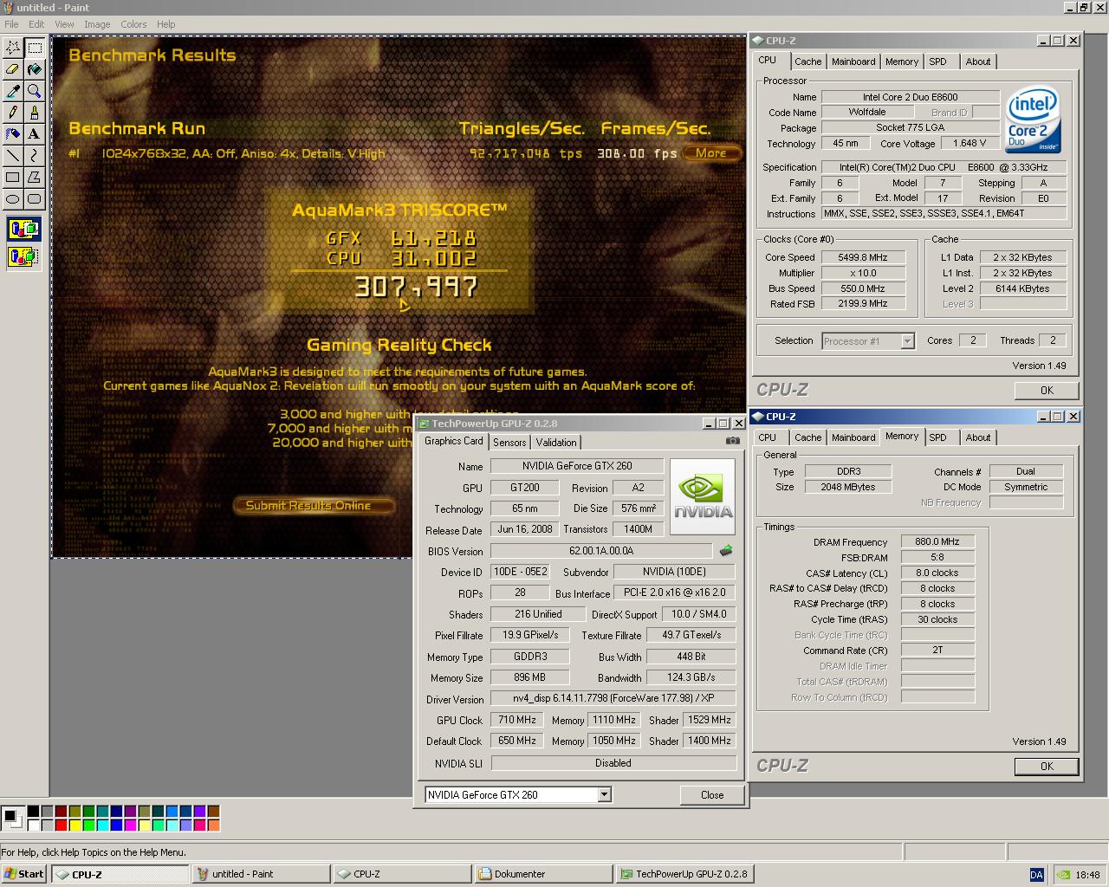Choose the Ellipse shape tool
The image size is (1109, 887).
pos(13,199)
